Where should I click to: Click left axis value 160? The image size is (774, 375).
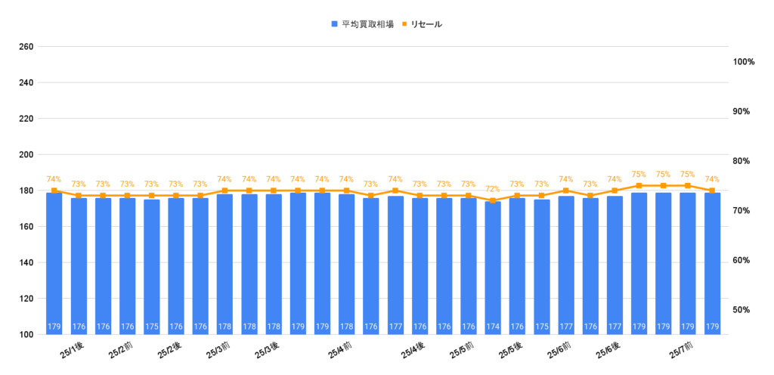click(x=26, y=227)
